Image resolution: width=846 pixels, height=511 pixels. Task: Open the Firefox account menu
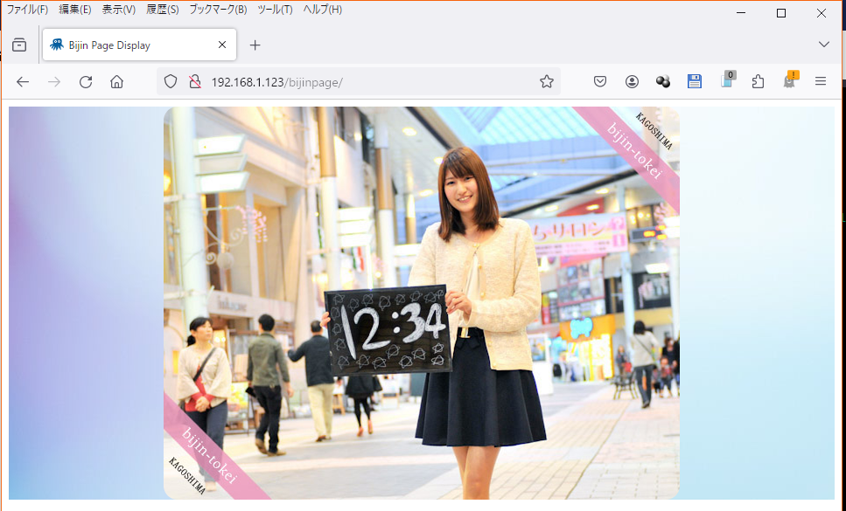tap(632, 81)
